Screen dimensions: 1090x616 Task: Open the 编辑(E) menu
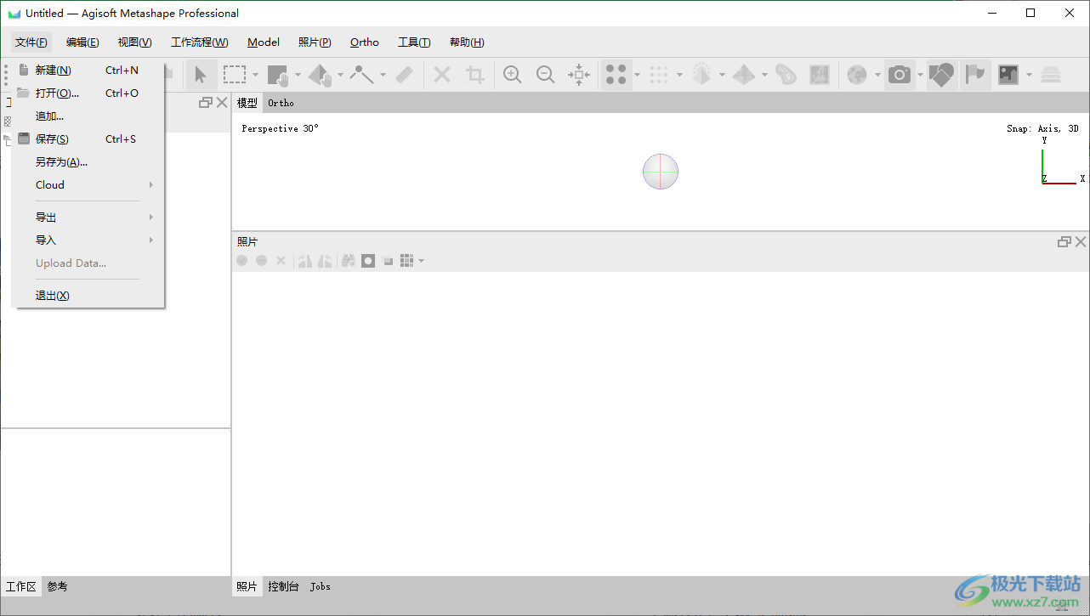pyautogui.click(x=82, y=42)
